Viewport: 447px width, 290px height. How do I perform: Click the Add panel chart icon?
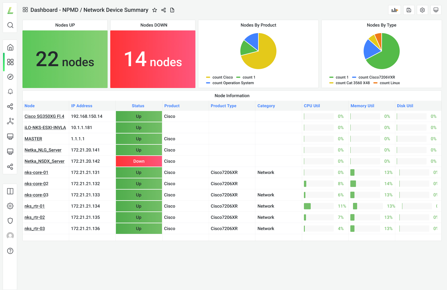tap(394, 10)
